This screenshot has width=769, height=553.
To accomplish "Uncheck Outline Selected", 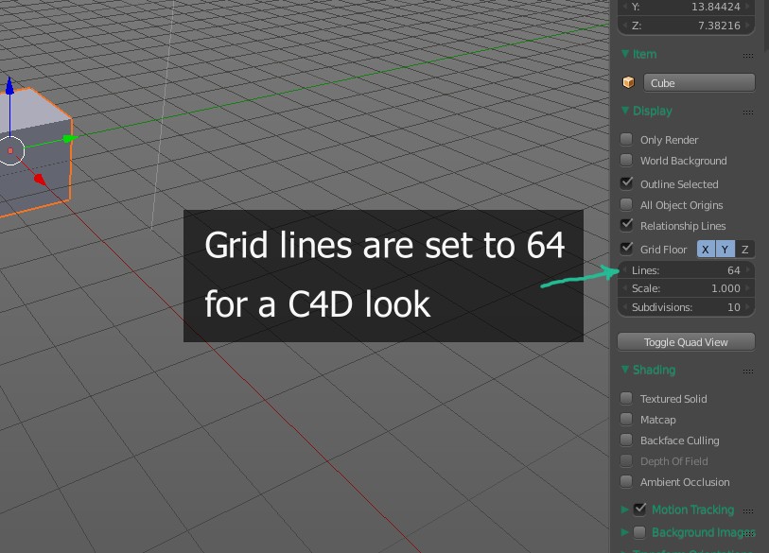I will [x=626, y=183].
